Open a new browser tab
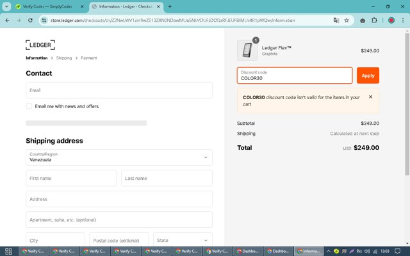The image size is (410, 256). pyautogui.click(x=170, y=6)
